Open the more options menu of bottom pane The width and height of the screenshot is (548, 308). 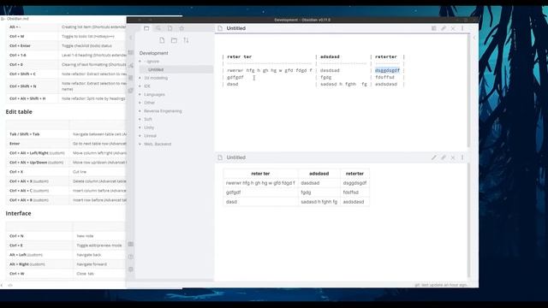[x=462, y=157]
